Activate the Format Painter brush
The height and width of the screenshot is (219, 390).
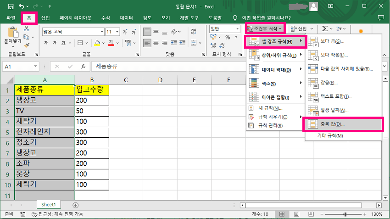coord(27,45)
